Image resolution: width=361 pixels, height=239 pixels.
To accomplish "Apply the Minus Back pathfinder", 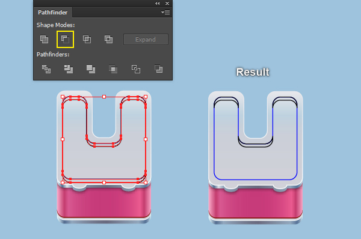I will [158, 69].
